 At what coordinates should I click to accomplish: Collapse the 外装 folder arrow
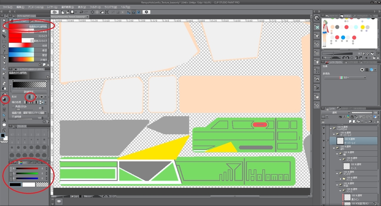(x=337, y=185)
